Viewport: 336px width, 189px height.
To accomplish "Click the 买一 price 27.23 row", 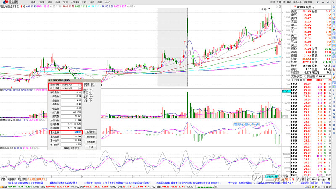I will pos(311,32).
